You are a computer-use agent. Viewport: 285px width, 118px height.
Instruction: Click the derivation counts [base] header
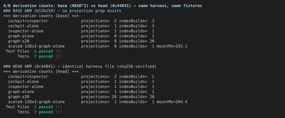pos(41,16)
